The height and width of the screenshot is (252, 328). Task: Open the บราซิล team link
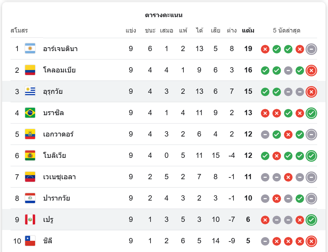pyautogui.click(x=53, y=113)
